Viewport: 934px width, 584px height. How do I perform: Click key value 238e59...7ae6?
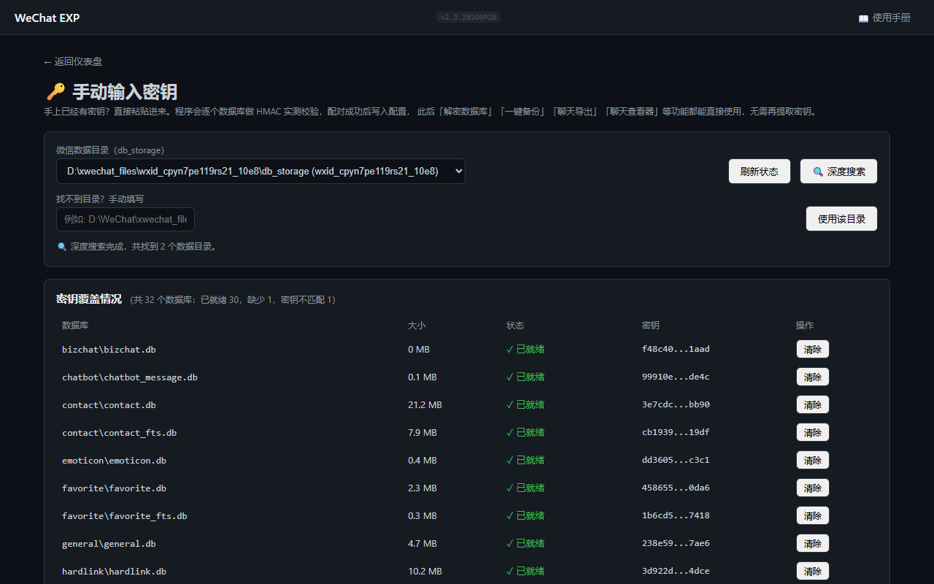click(676, 544)
